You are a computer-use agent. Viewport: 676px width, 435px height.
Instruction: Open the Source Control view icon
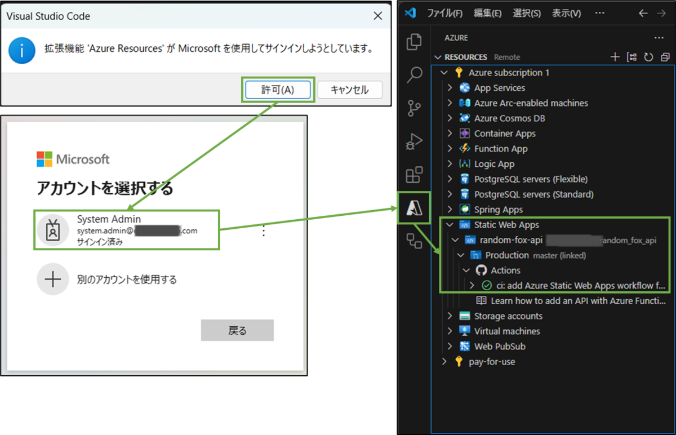414,108
